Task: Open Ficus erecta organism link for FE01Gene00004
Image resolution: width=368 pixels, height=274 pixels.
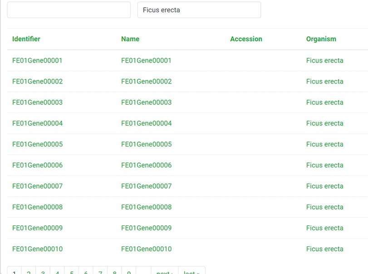Action: pyautogui.click(x=324, y=123)
